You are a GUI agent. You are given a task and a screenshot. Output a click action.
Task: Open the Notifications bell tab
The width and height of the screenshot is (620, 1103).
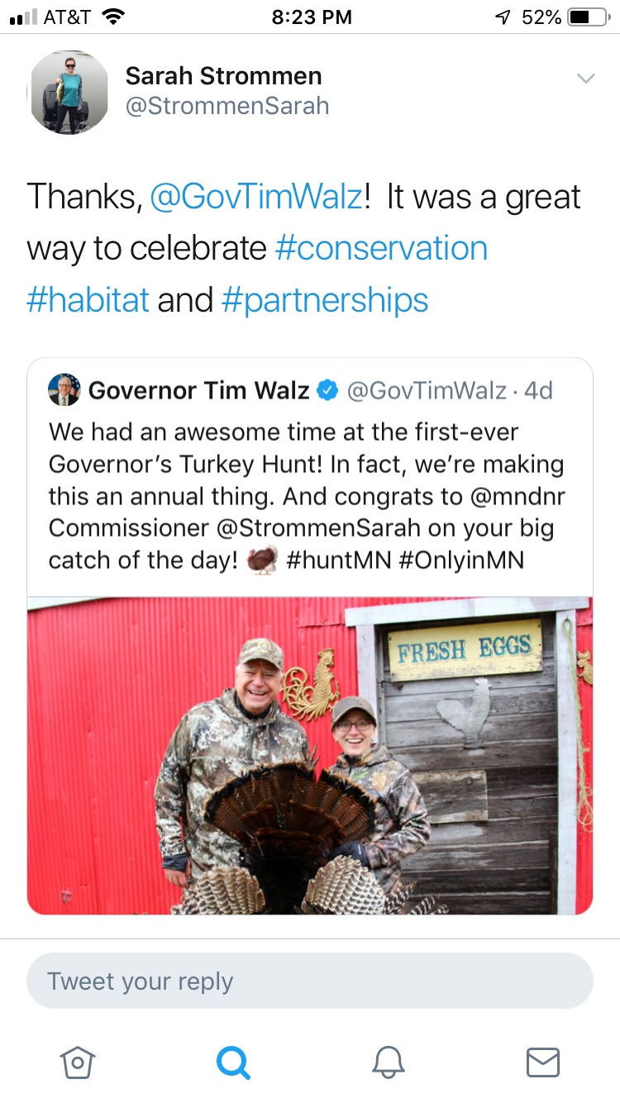[x=388, y=1062]
